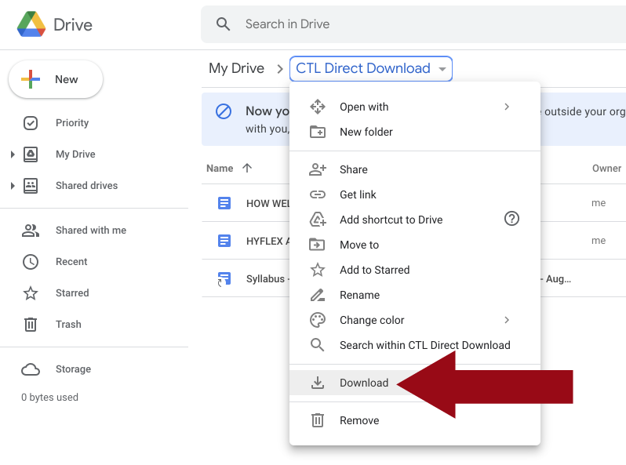Image resolution: width=626 pixels, height=465 pixels.
Task: Click the New folder icon
Action: (x=318, y=132)
